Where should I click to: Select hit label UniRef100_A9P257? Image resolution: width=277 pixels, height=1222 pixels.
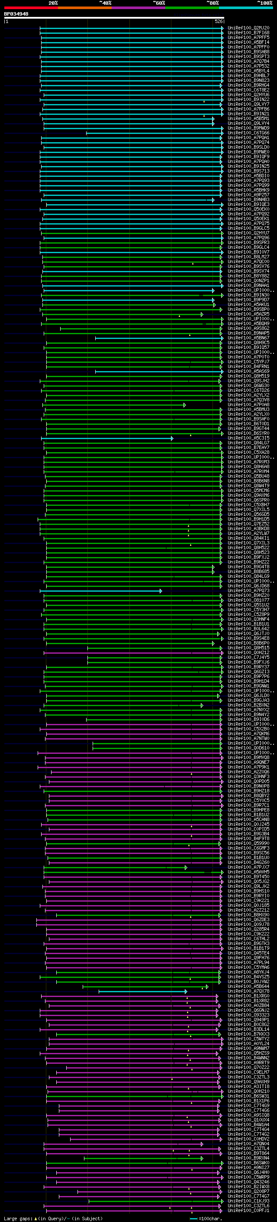(248, 195)
